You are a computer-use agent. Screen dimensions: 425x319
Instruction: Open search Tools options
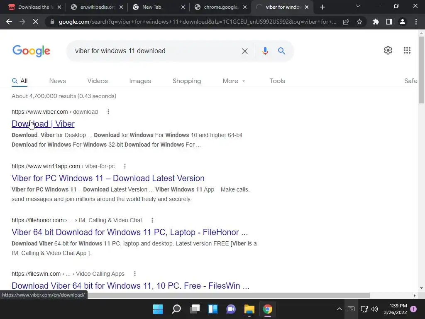pyautogui.click(x=277, y=81)
